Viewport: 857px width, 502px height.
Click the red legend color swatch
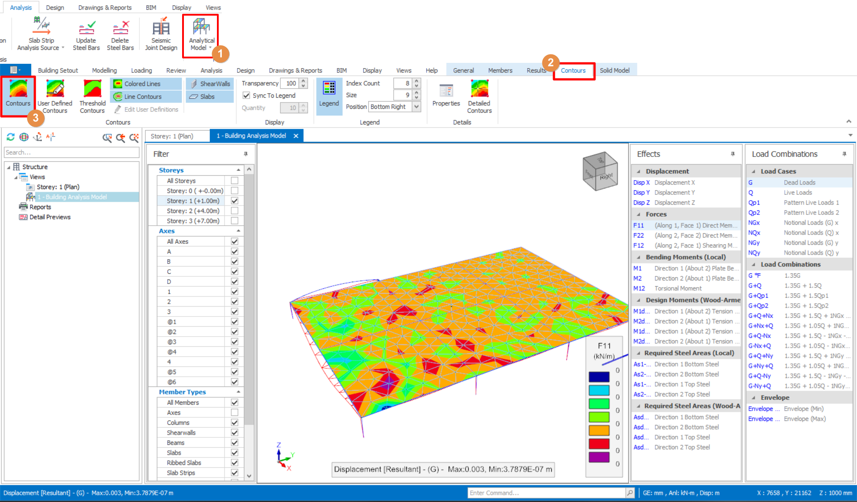(599, 444)
